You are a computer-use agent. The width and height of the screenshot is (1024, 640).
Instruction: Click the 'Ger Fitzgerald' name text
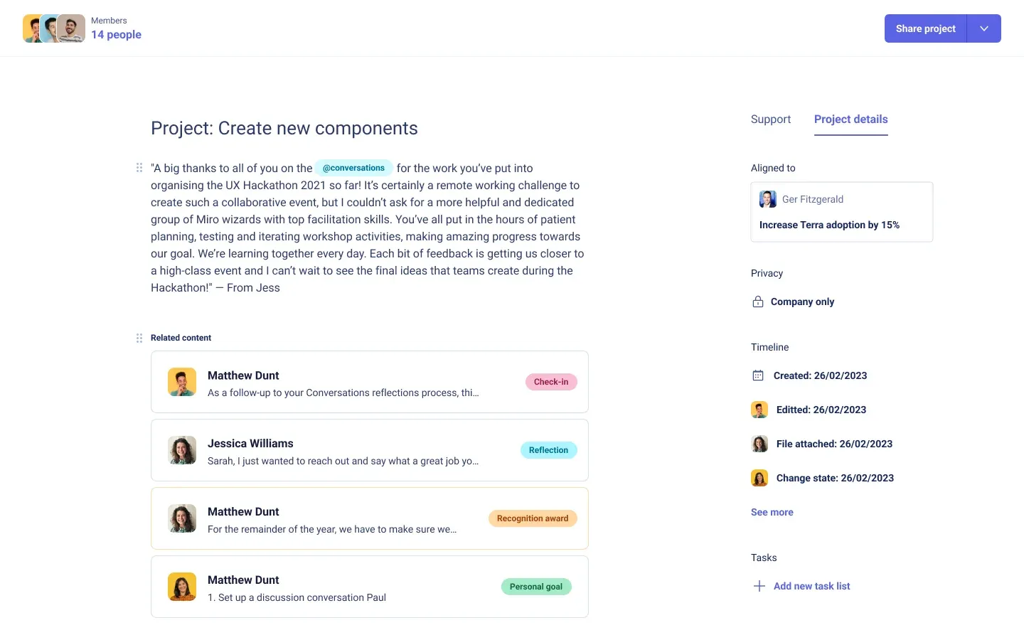pos(813,199)
